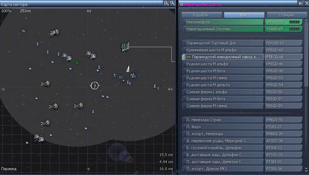
Task: Click the white player ship arrow on the map
Action: pos(128,69)
